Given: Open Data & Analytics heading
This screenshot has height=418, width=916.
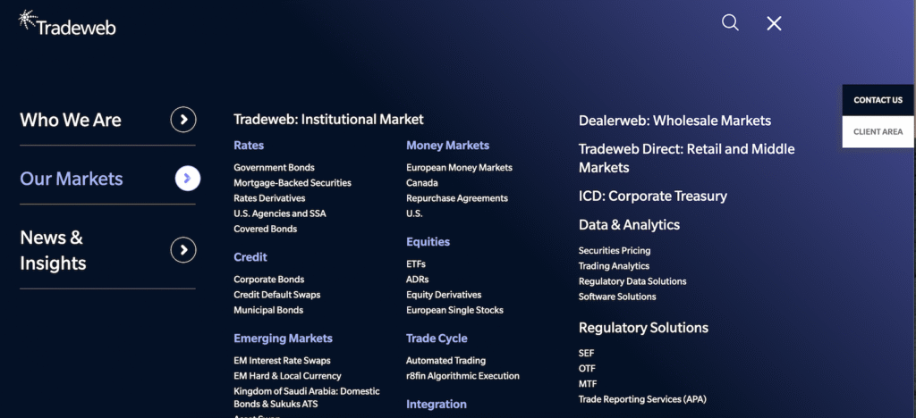Looking at the screenshot, I should (629, 224).
